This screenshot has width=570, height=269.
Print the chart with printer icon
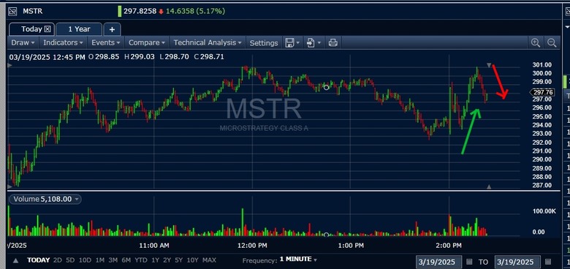click(x=333, y=43)
